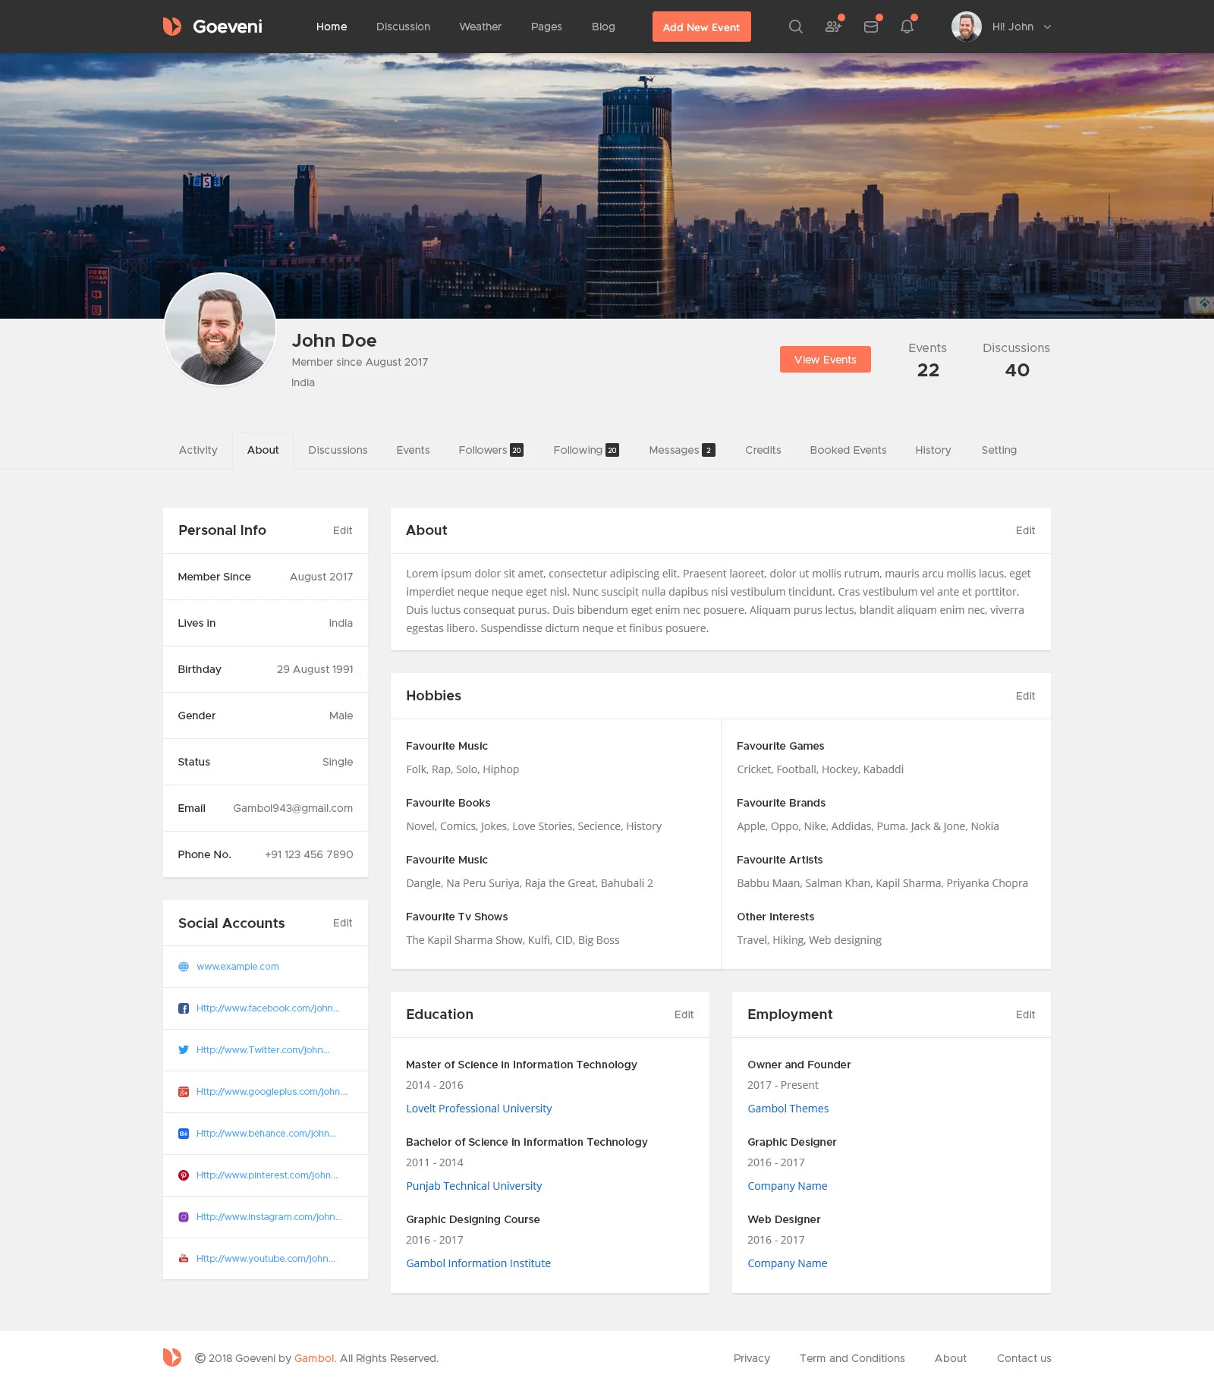Click the Instagram icon in Social Accounts
The height and width of the screenshot is (1384, 1214).
click(184, 1217)
